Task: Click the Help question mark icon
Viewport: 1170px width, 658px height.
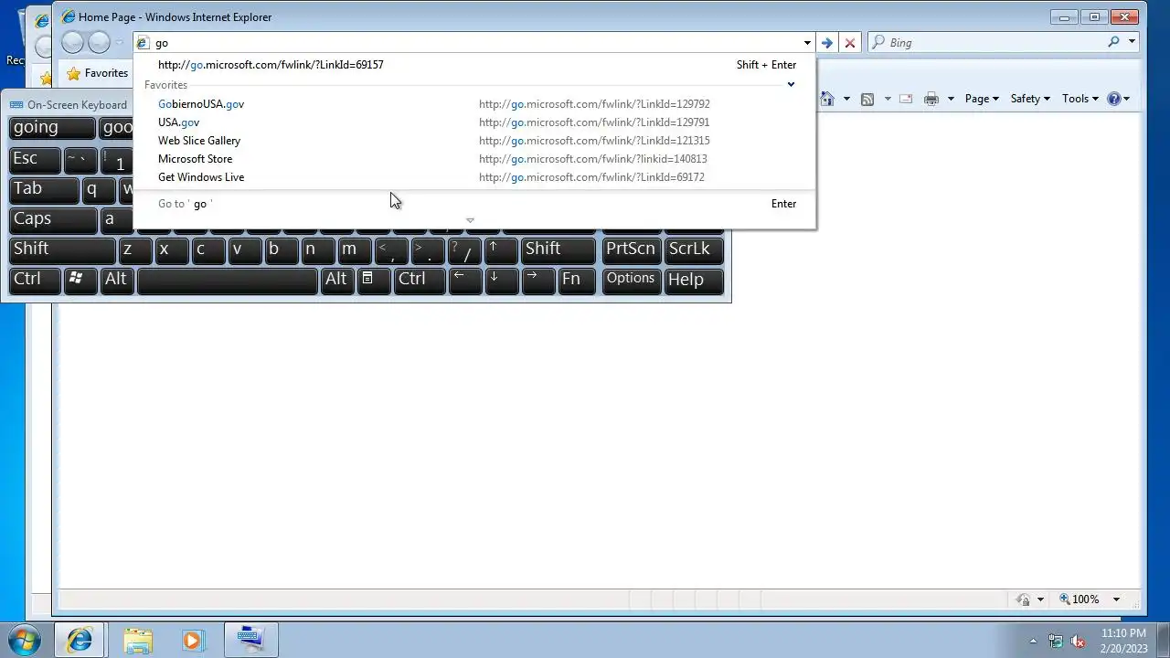Action: (x=1113, y=99)
